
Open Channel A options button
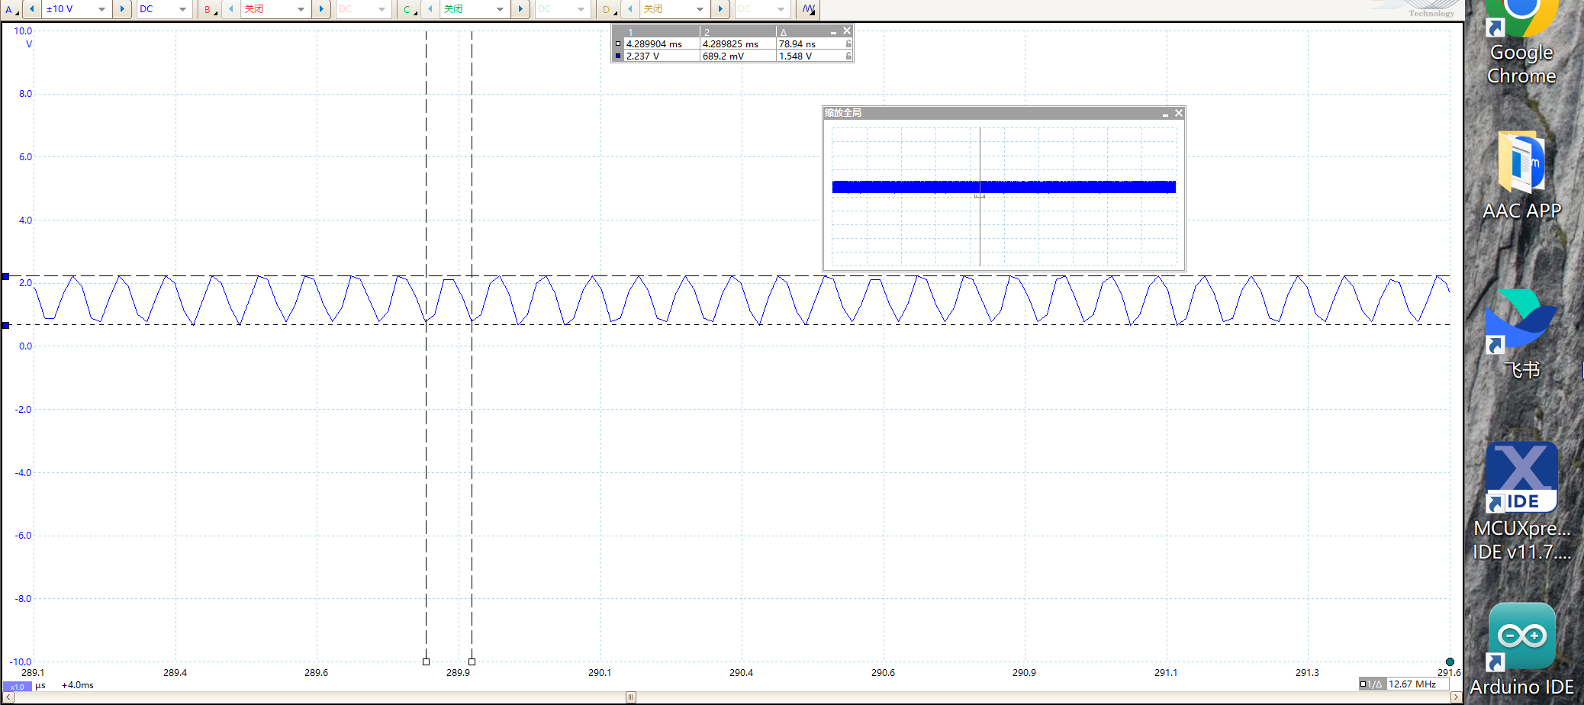coord(11,9)
